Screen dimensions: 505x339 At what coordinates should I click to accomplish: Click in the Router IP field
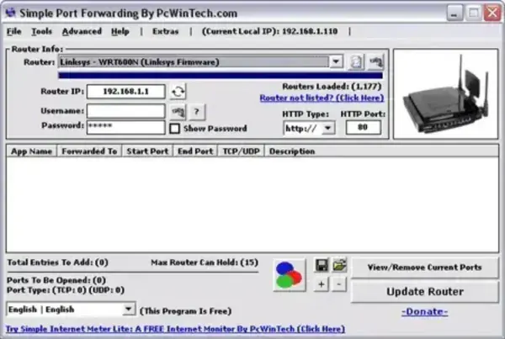[x=126, y=92]
